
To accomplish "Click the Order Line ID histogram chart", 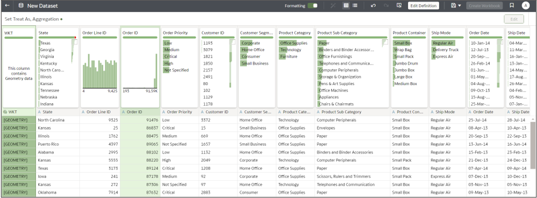I will [100, 71].
